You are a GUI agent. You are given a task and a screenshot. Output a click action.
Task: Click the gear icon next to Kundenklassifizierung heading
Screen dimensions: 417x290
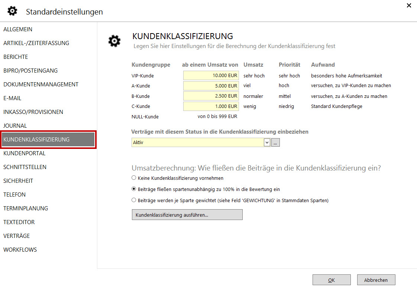click(x=114, y=41)
